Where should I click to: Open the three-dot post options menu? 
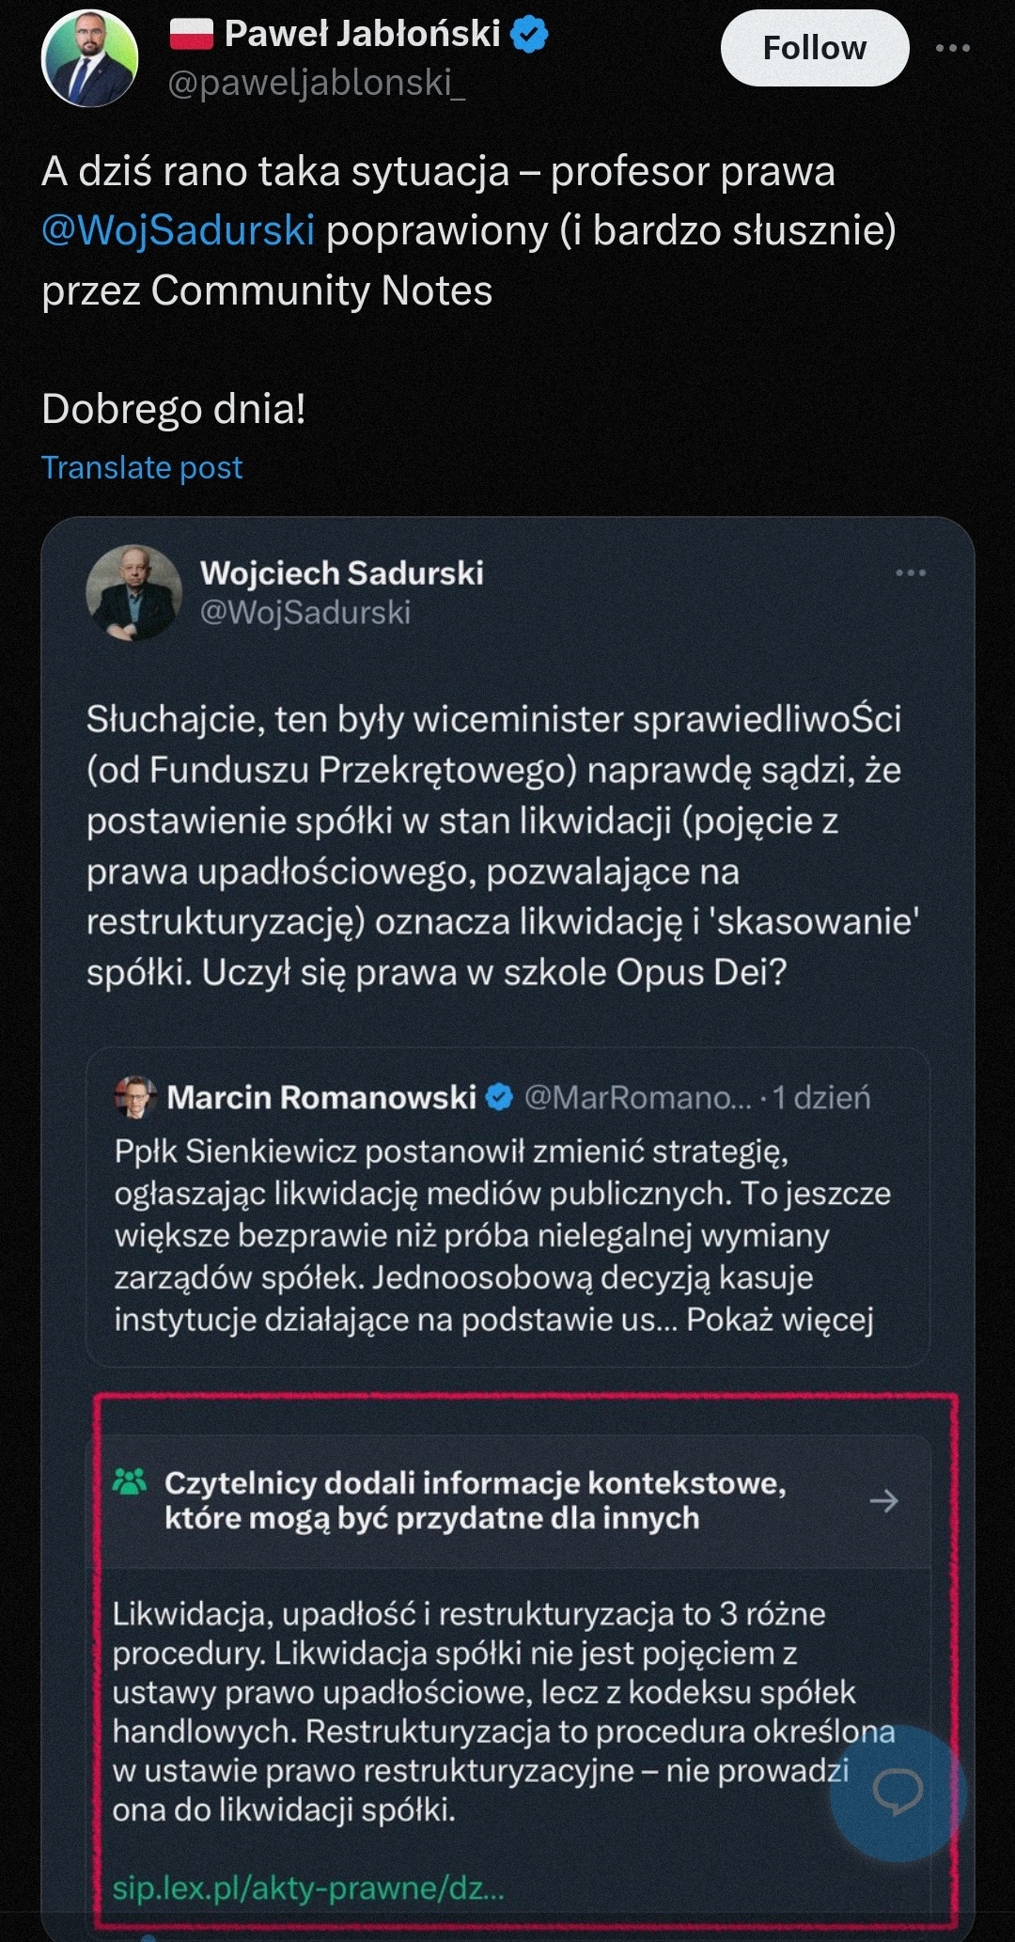point(952,48)
